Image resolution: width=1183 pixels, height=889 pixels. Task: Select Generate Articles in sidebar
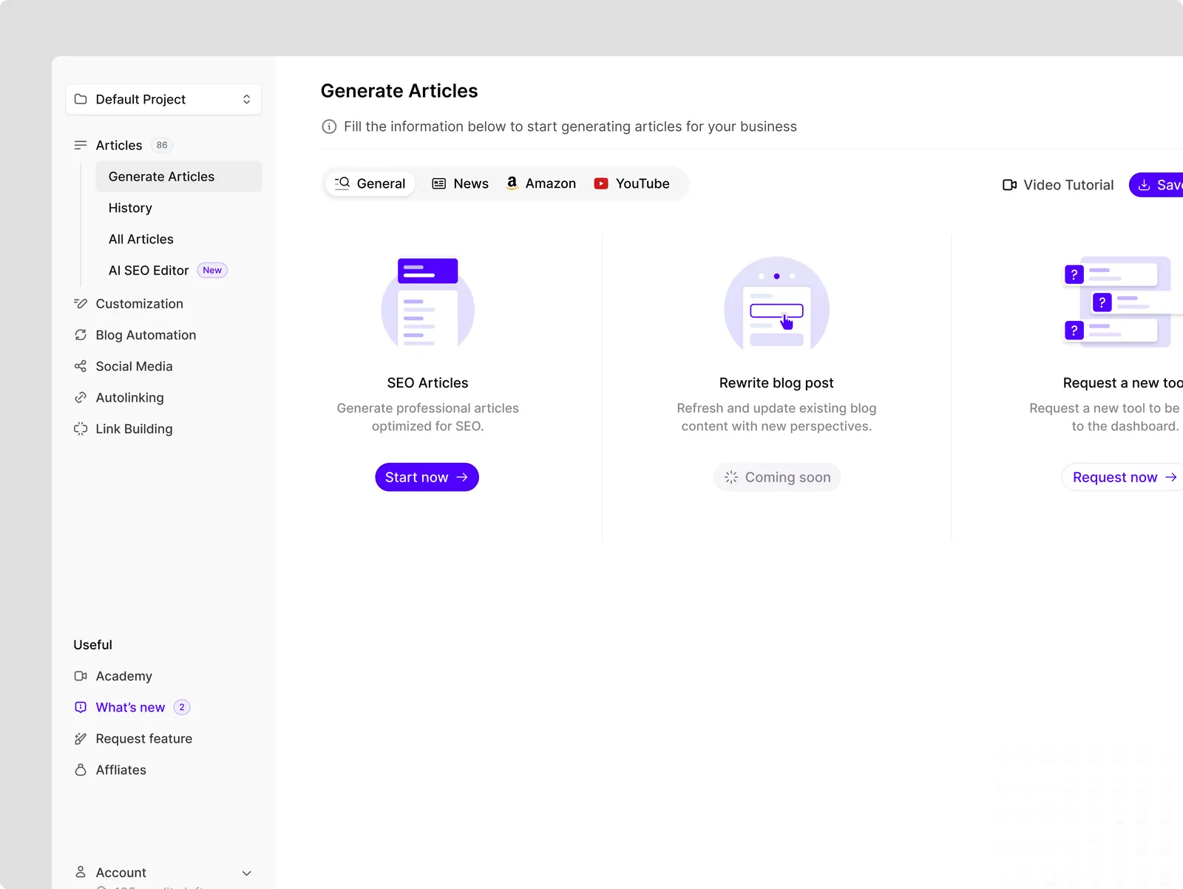click(178, 177)
